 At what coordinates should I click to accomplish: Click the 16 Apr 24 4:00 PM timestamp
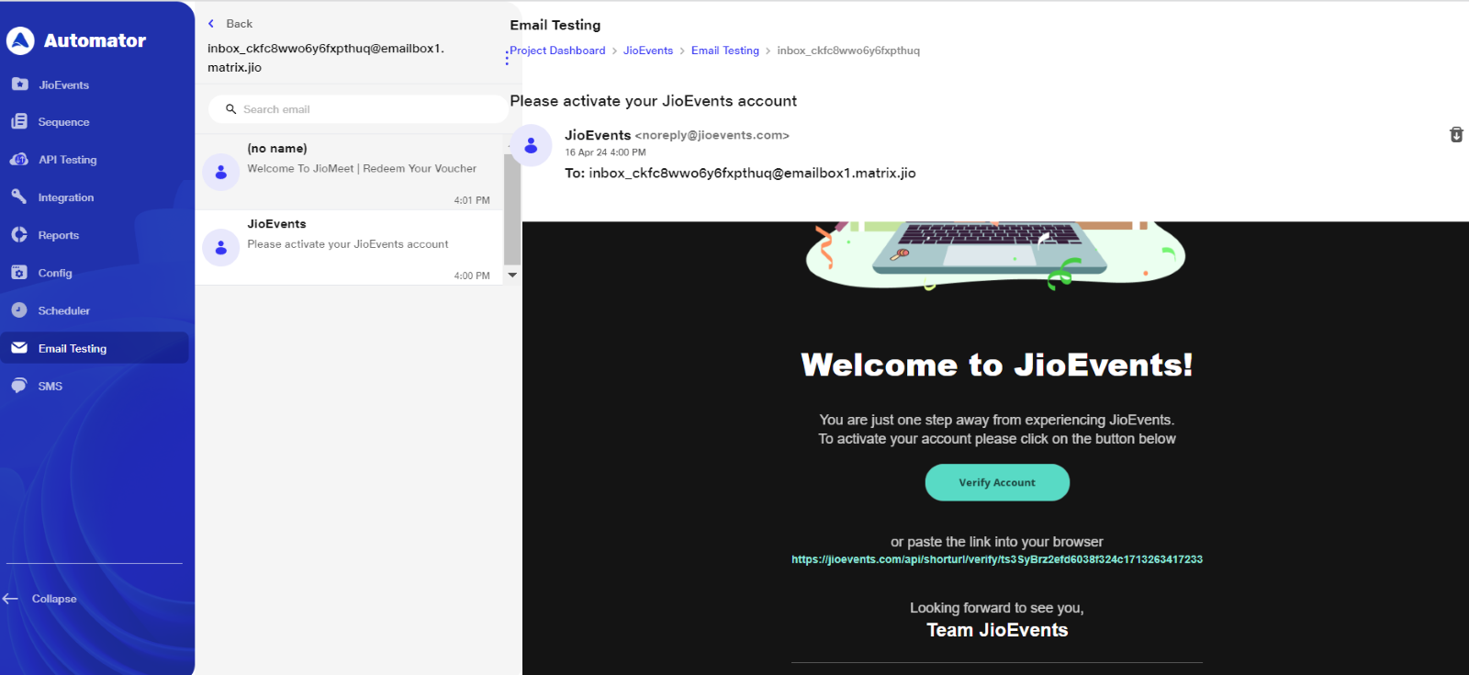click(x=605, y=152)
